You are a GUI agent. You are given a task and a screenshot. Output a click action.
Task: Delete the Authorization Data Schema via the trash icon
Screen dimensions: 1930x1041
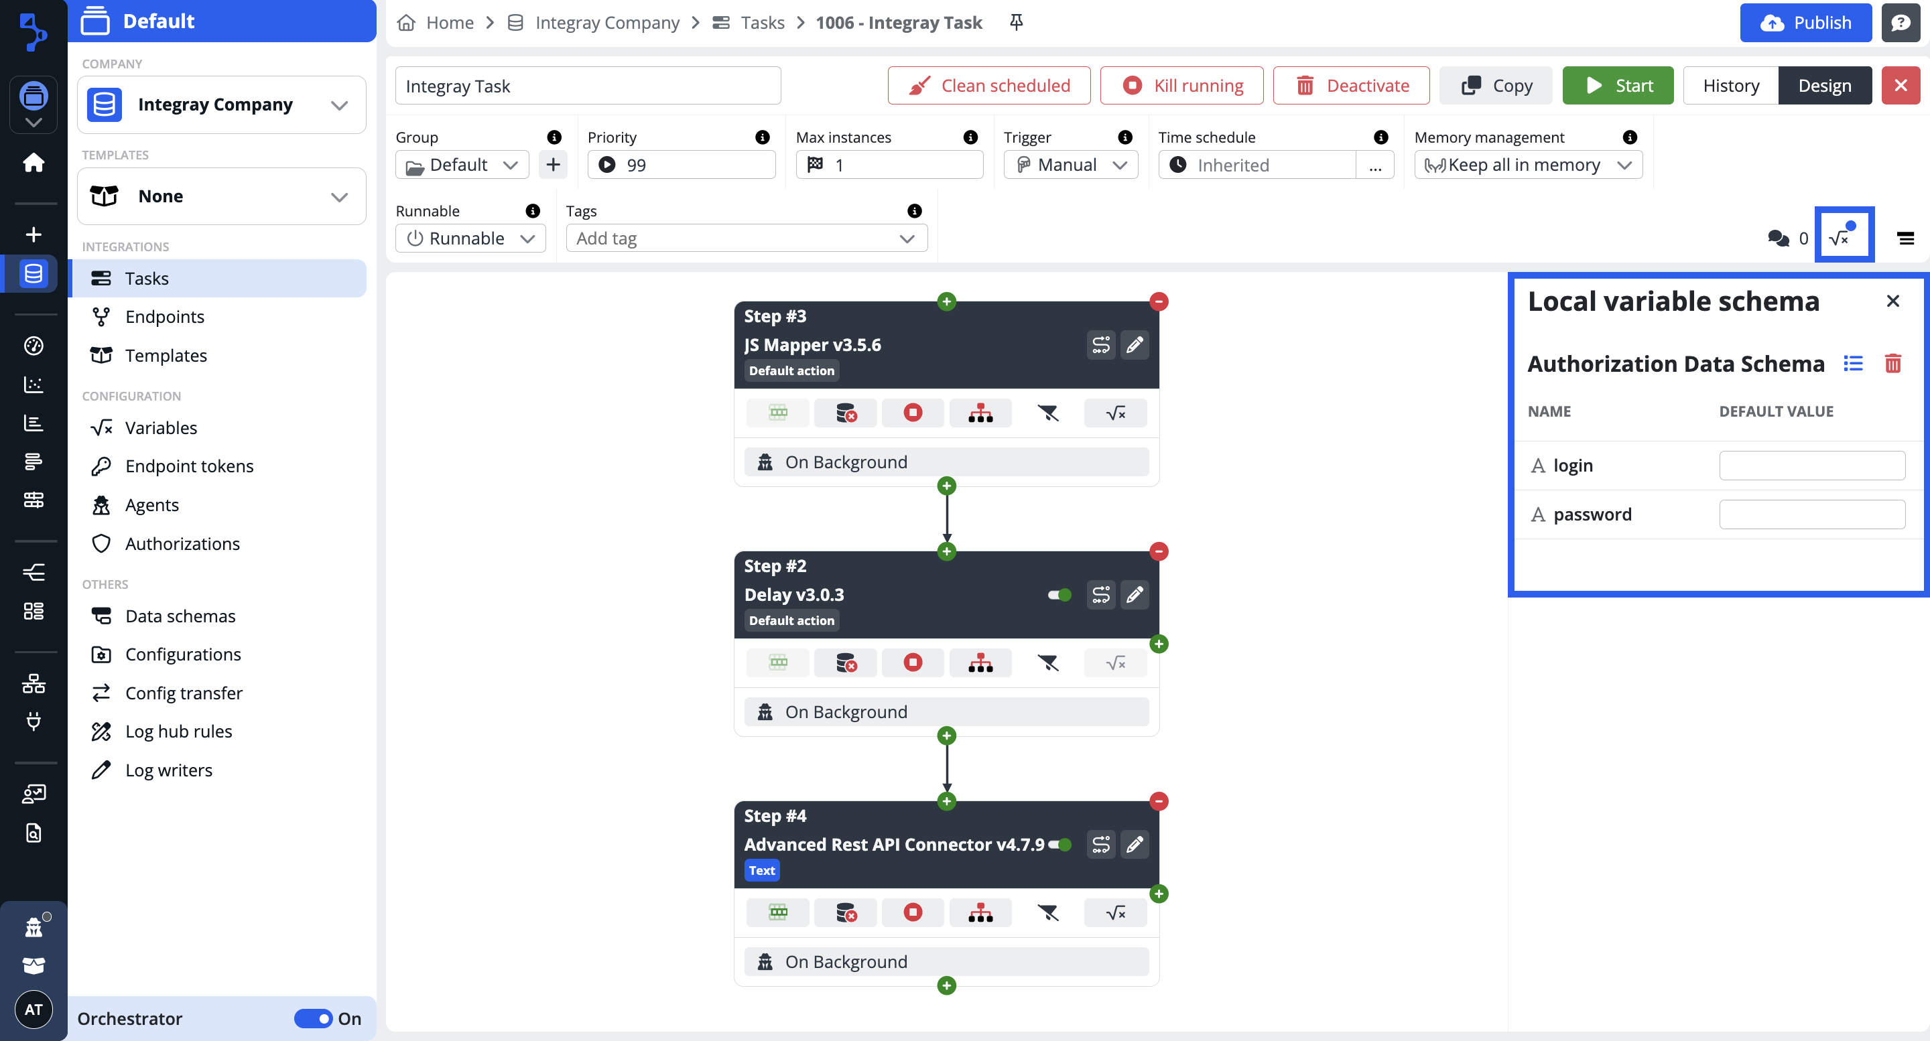click(1892, 364)
